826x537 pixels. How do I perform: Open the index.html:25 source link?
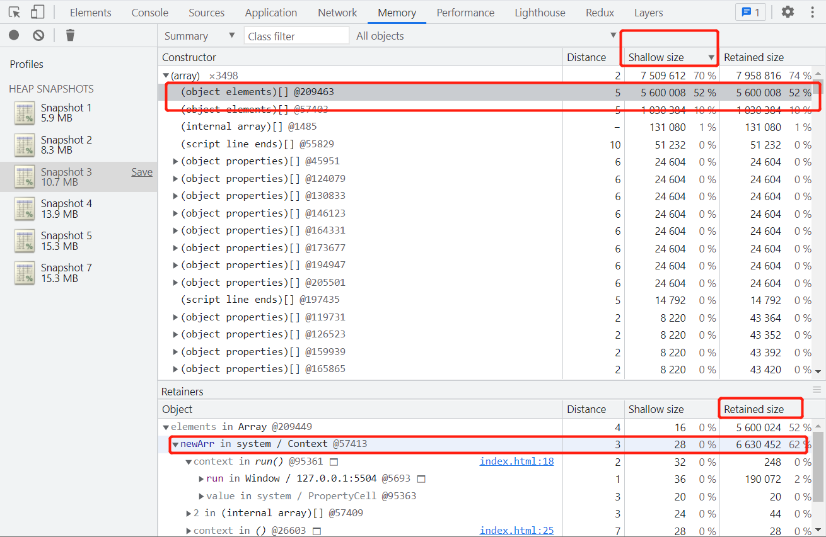click(x=516, y=531)
